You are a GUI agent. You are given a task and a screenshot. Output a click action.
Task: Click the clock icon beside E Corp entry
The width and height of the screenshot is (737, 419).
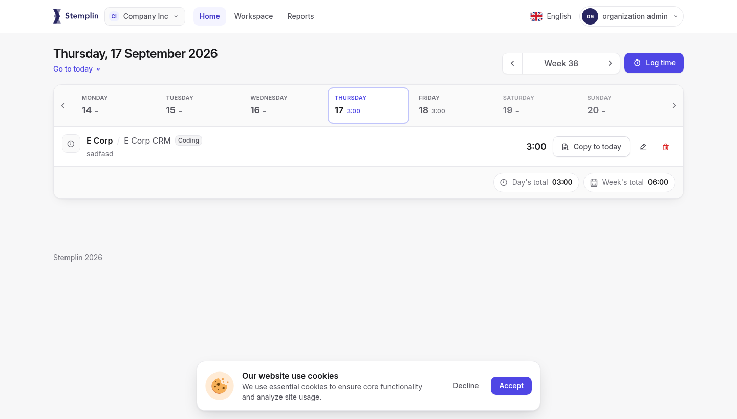(71, 144)
